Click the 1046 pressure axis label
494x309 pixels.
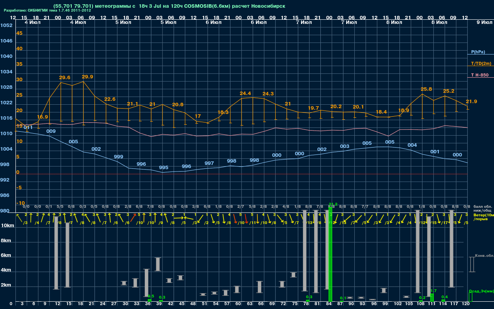click(x=6, y=41)
